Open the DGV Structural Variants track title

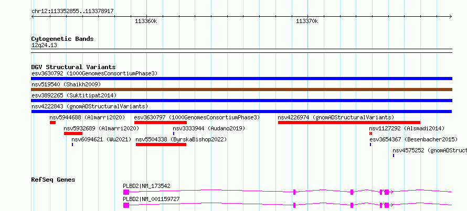pos(73,67)
